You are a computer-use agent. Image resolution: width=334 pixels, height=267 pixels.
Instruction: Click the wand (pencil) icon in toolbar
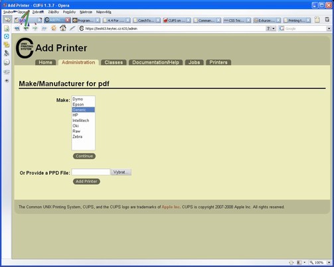pyautogui.click(x=72, y=28)
